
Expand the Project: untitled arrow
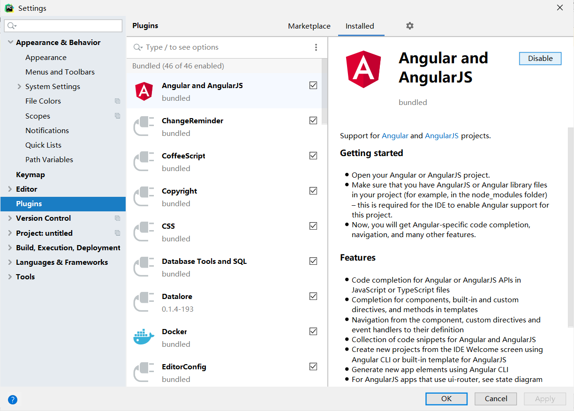[x=10, y=233]
